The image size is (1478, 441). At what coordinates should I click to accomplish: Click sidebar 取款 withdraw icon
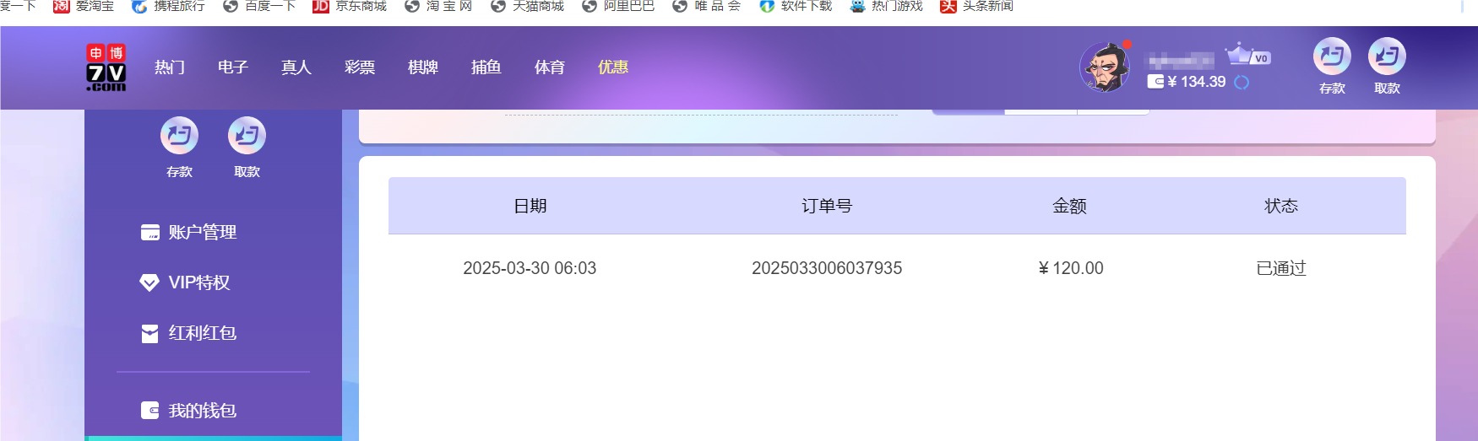(247, 136)
